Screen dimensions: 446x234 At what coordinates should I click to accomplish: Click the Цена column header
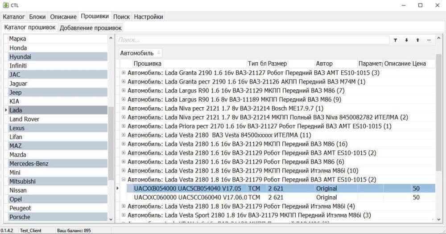click(x=419, y=64)
